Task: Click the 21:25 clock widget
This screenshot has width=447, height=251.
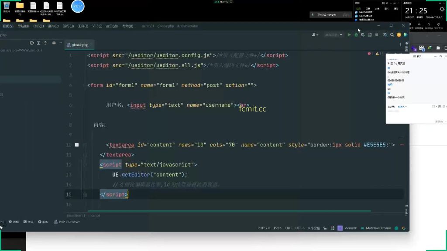Action: tap(416, 11)
